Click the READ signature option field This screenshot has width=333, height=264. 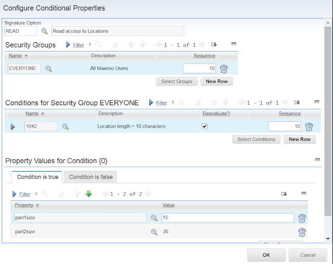[21, 31]
